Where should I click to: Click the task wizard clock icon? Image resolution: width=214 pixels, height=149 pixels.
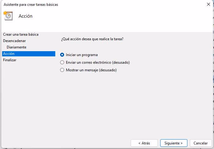tap(8, 16)
